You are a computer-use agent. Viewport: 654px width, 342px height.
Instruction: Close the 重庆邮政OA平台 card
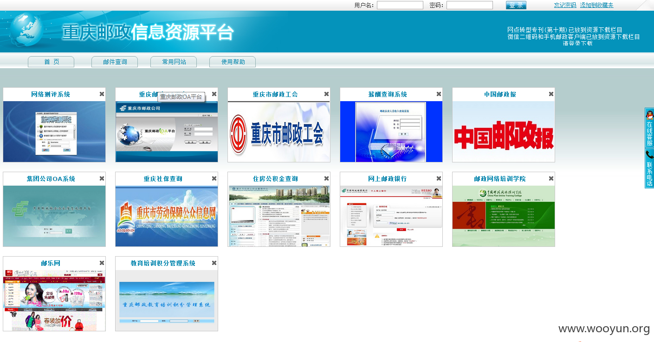tap(214, 94)
